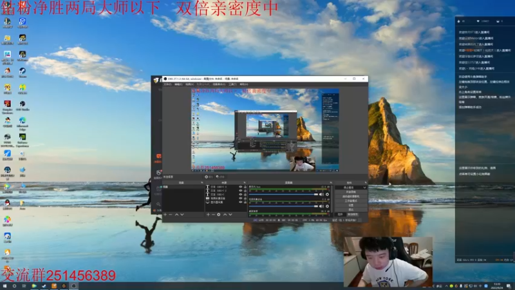Click the 开始录制 start recording button
515x290 pixels.
click(x=351, y=192)
